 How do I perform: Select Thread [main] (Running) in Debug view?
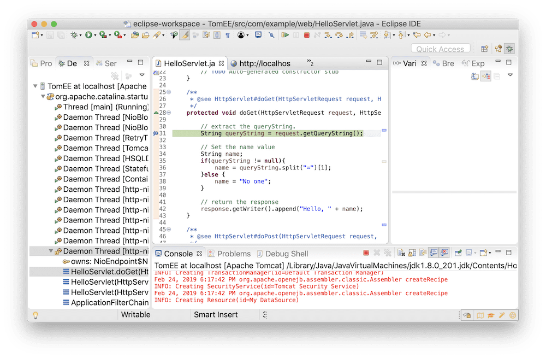pos(102,107)
